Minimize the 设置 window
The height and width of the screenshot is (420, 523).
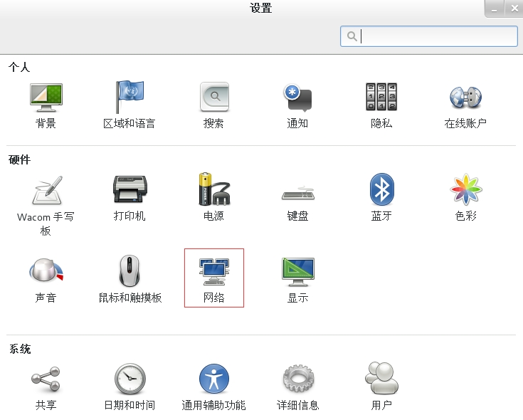click(495, 9)
